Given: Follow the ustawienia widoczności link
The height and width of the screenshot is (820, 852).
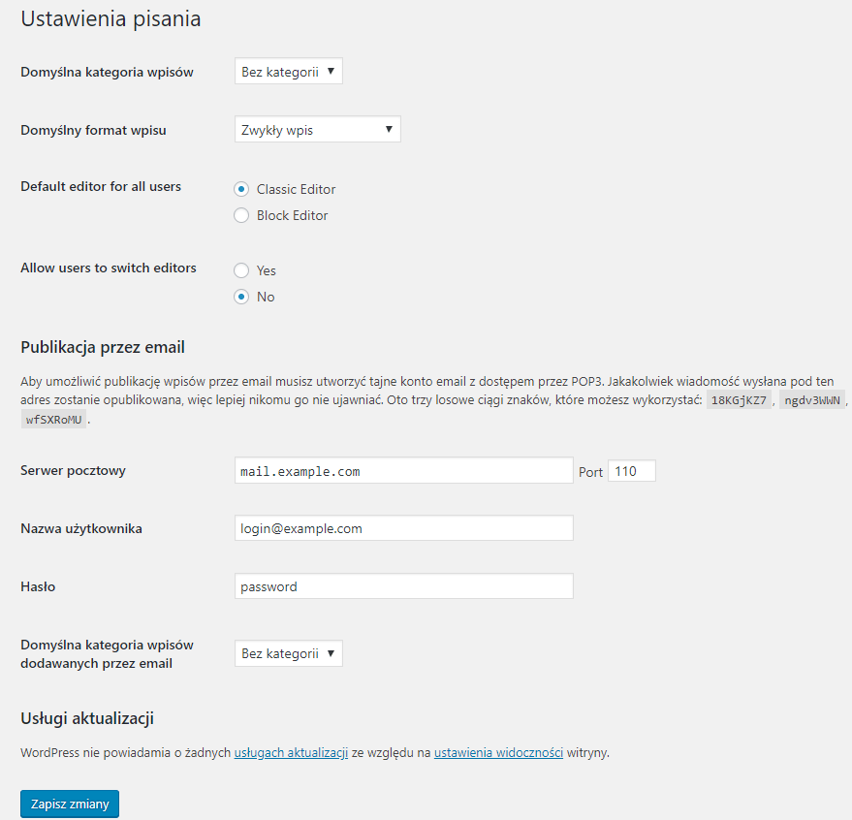Looking at the screenshot, I should coord(498,752).
